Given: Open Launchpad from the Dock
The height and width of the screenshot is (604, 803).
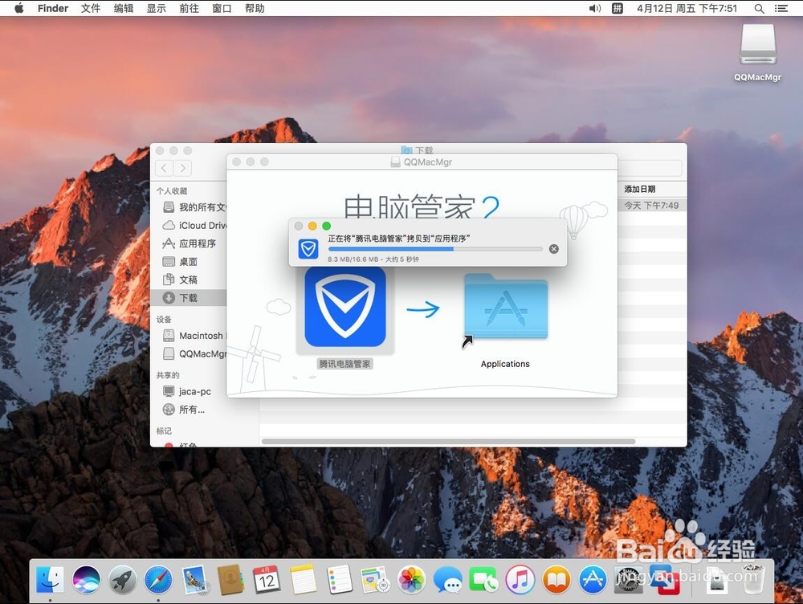Looking at the screenshot, I should pos(122,579).
